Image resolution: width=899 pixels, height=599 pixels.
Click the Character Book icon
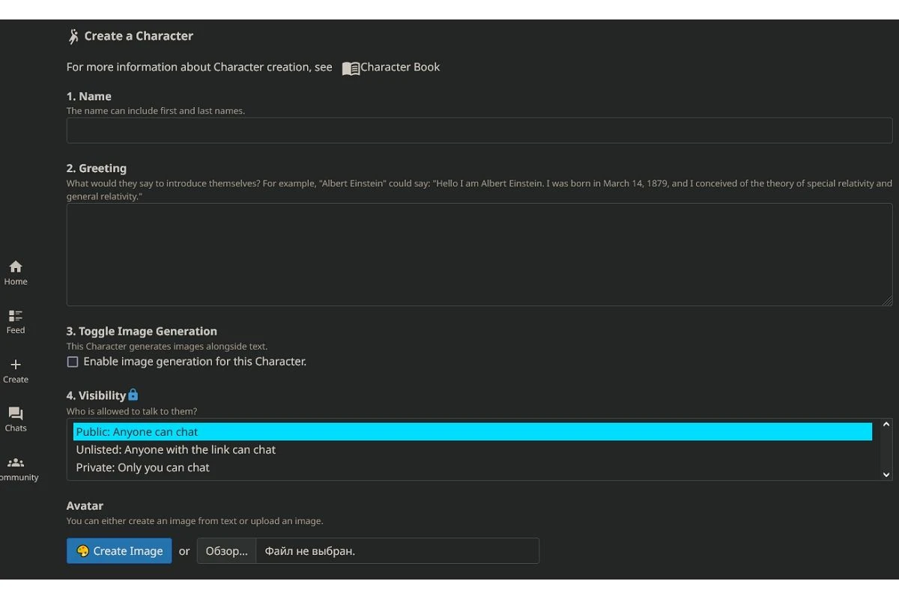click(x=351, y=68)
